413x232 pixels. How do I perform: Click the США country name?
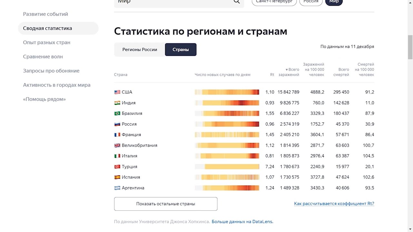click(127, 92)
